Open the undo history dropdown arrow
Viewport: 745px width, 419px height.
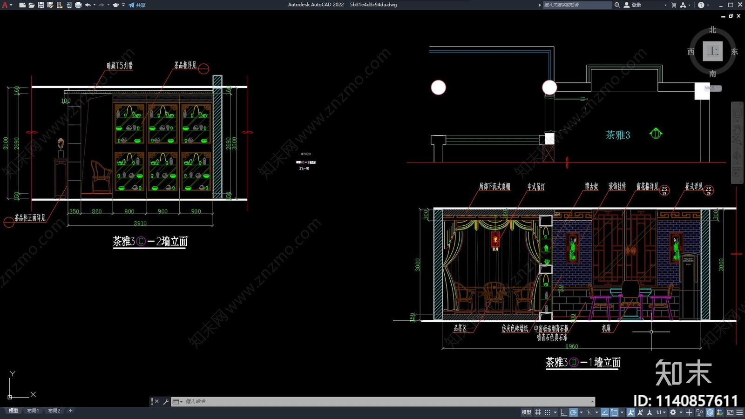[x=95, y=5]
